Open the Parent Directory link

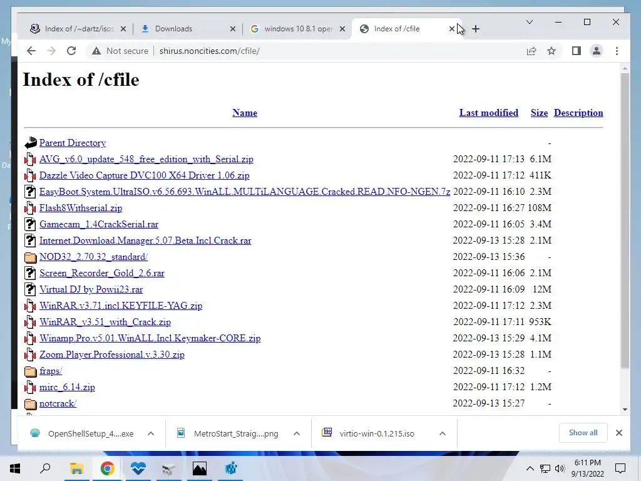pos(73,143)
